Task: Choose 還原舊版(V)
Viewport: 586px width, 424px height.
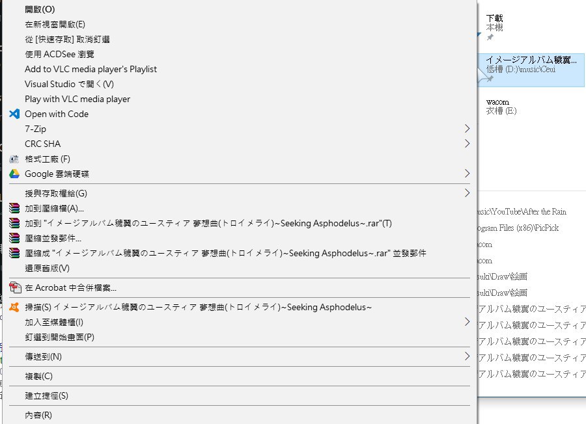Action: click(x=239, y=268)
